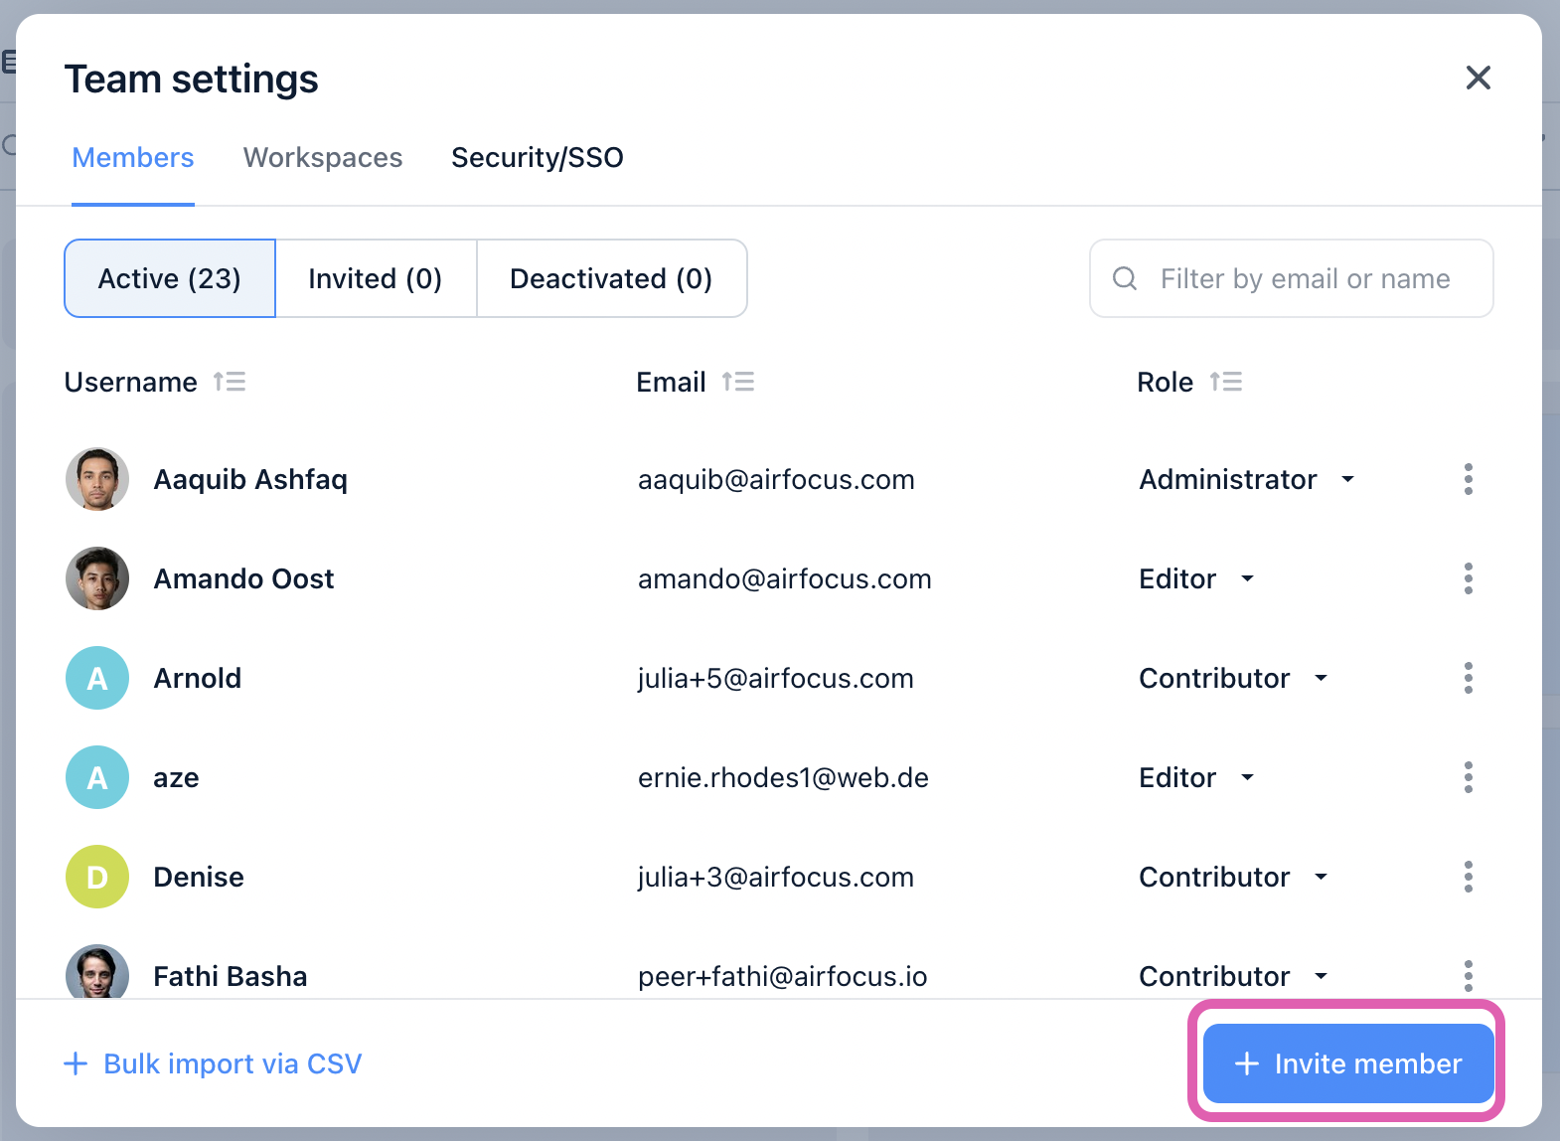Switch to the Members tab
This screenshot has height=1141, width=1560.
click(133, 157)
